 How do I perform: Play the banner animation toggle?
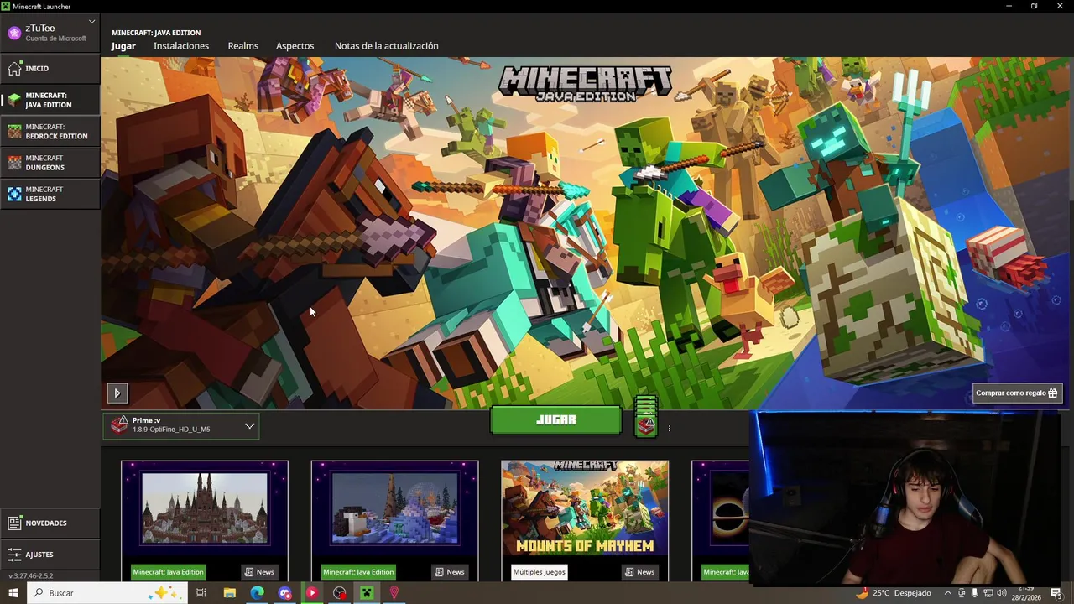117,393
